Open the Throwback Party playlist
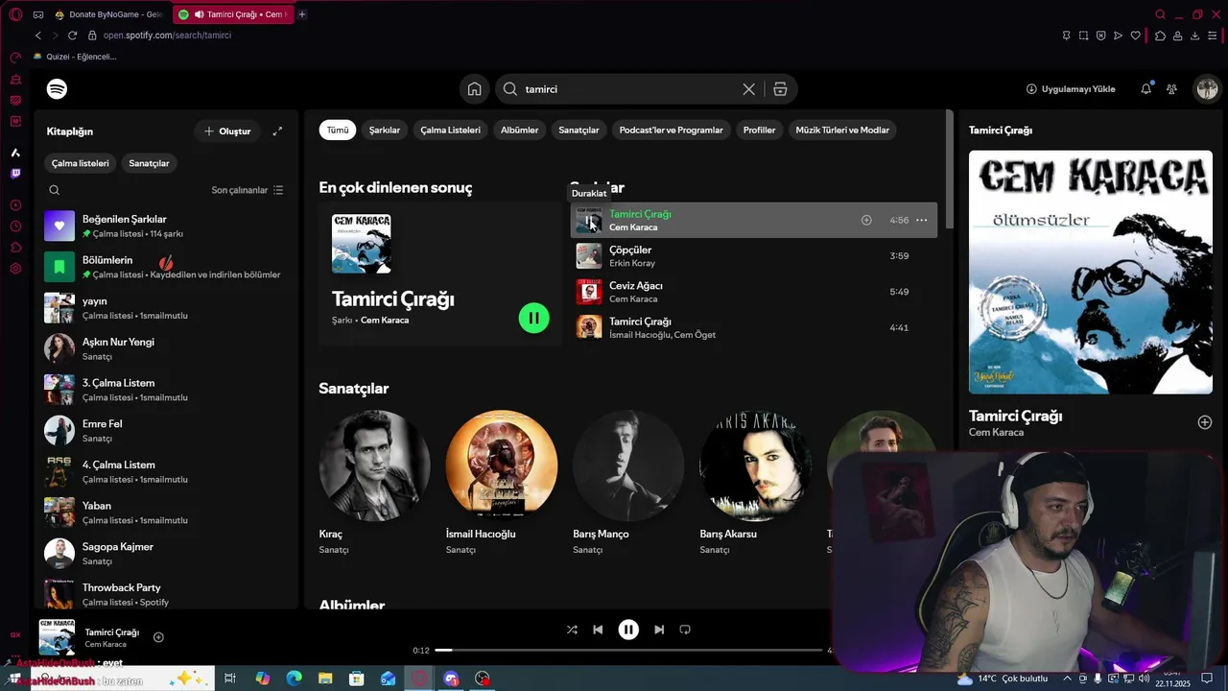 pos(166,595)
